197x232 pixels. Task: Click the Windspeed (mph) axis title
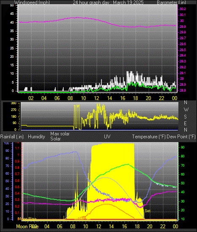tap(32, 3)
